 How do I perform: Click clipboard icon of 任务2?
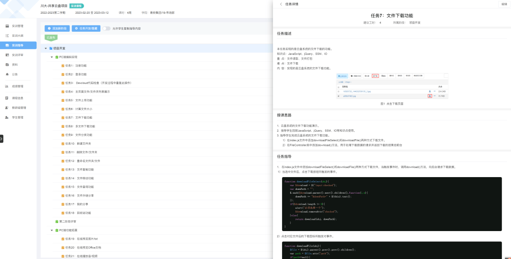63,74
